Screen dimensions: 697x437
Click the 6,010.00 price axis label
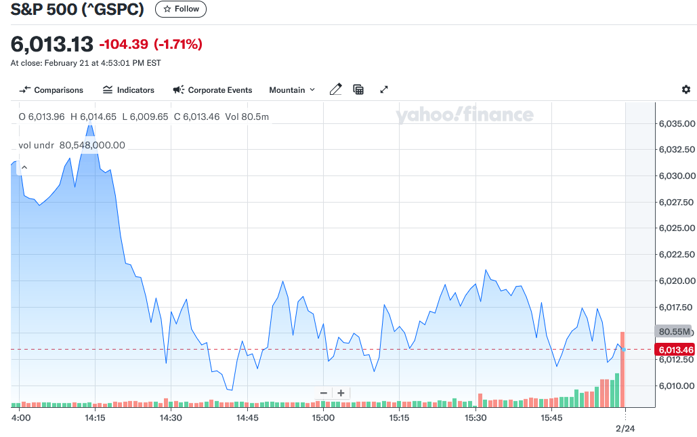[x=677, y=386]
